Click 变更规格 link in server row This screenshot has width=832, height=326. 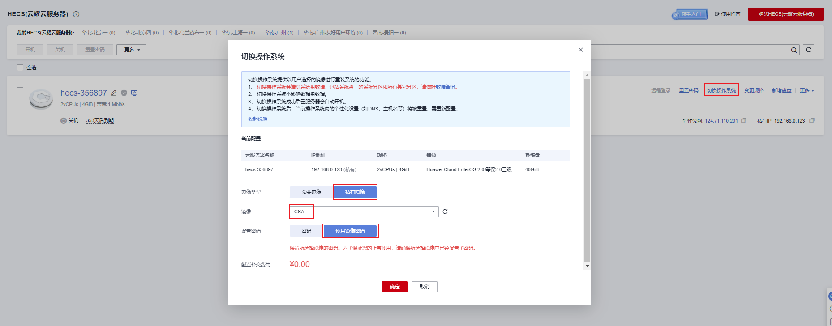(754, 90)
